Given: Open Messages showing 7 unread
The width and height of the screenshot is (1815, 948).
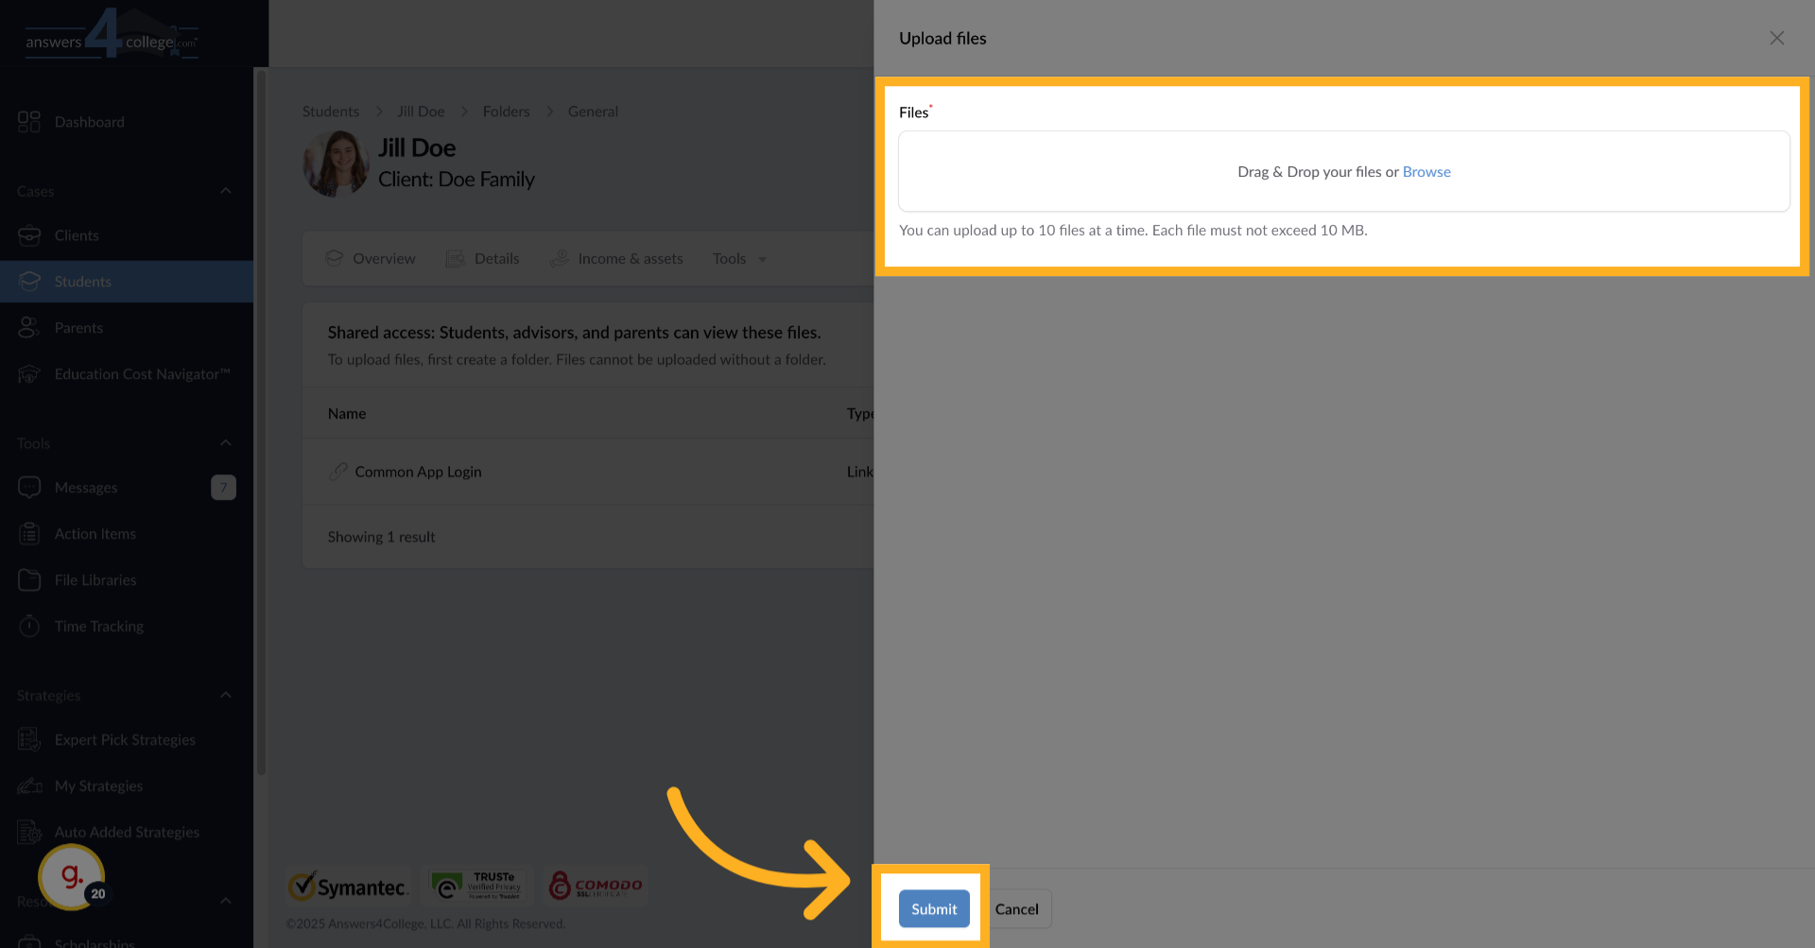Looking at the screenshot, I should tap(29, 487).
